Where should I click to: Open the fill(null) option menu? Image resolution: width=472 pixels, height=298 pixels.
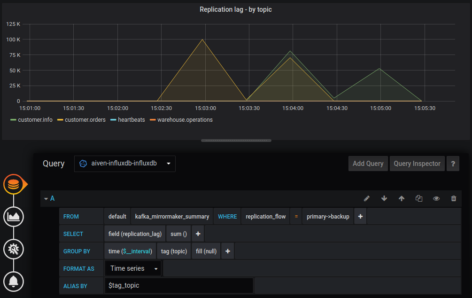pos(206,251)
